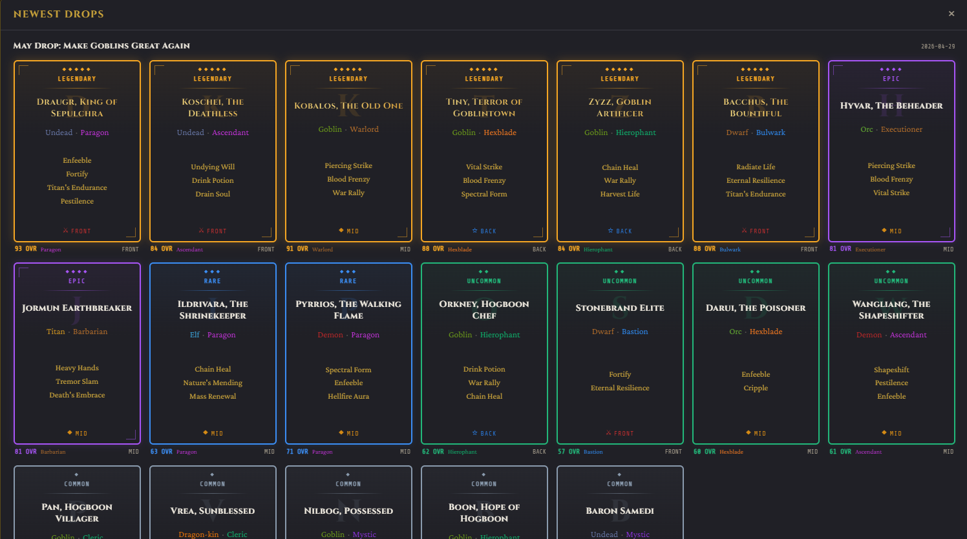Click the Bastion class label on Stonebrand Elite
967x539 pixels.
coord(635,332)
